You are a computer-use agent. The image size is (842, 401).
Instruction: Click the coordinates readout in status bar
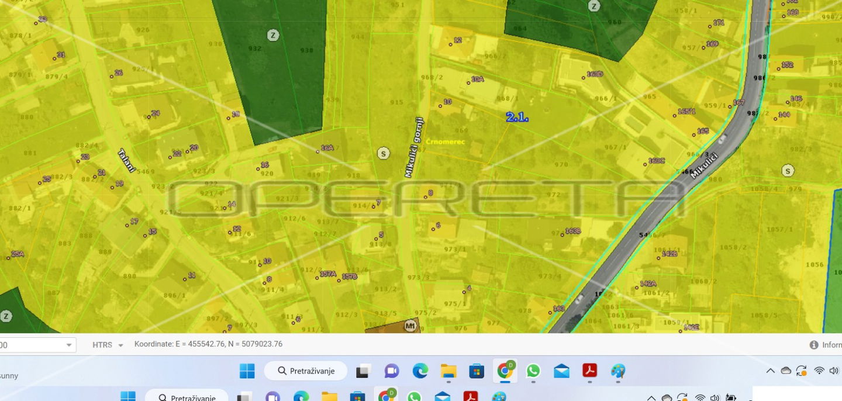click(x=208, y=344)
